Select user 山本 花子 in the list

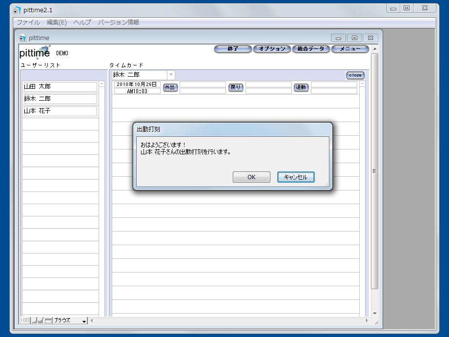60,111
